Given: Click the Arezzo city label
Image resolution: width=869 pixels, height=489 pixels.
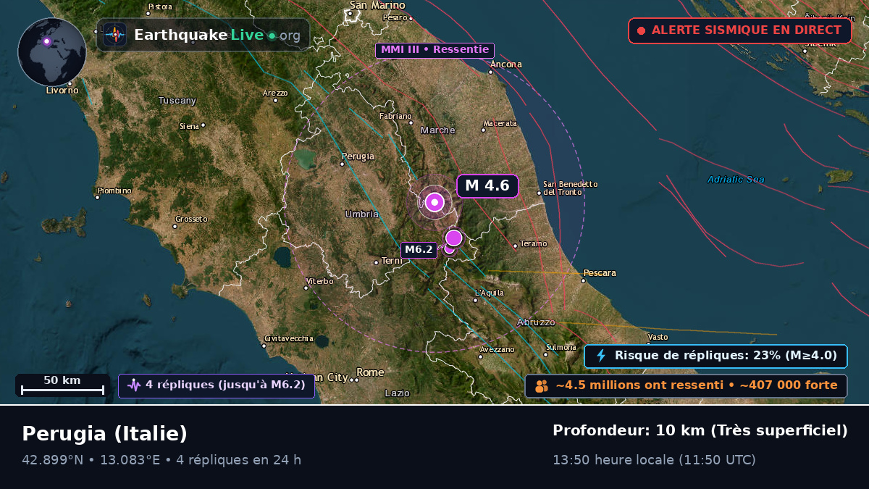Looking at the screenshot, I should click(275, 93).
